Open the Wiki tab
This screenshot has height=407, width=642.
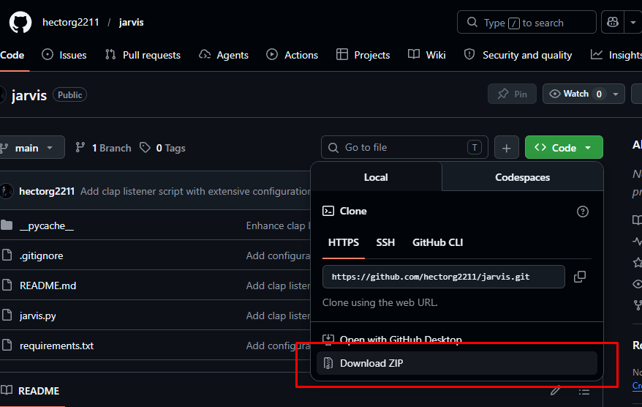coord(426,55)
